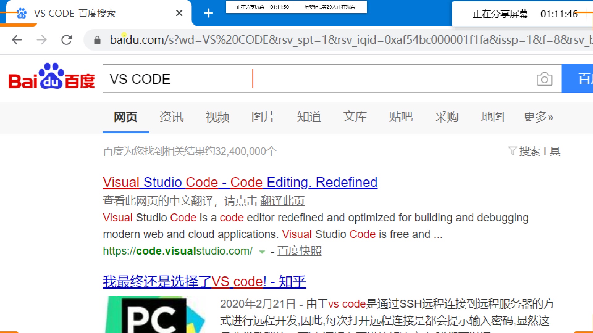Select the 网页 tab
Screen dimensions: 593x333
coord(126,117)
